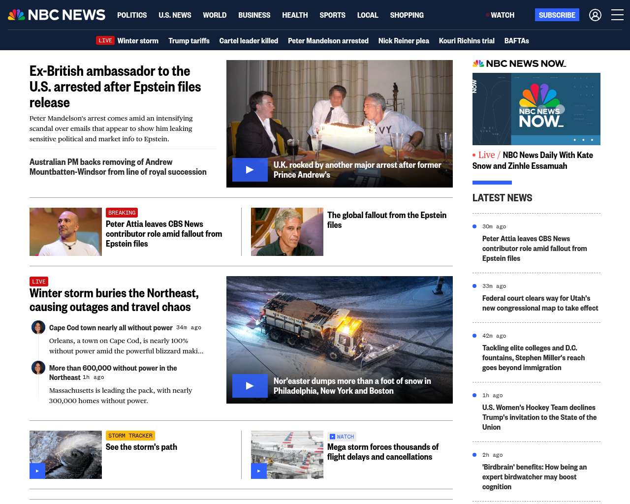Viewport: 630px width, 504px height.
Task: Open the Watch link in header
Action: coord(502,15)
